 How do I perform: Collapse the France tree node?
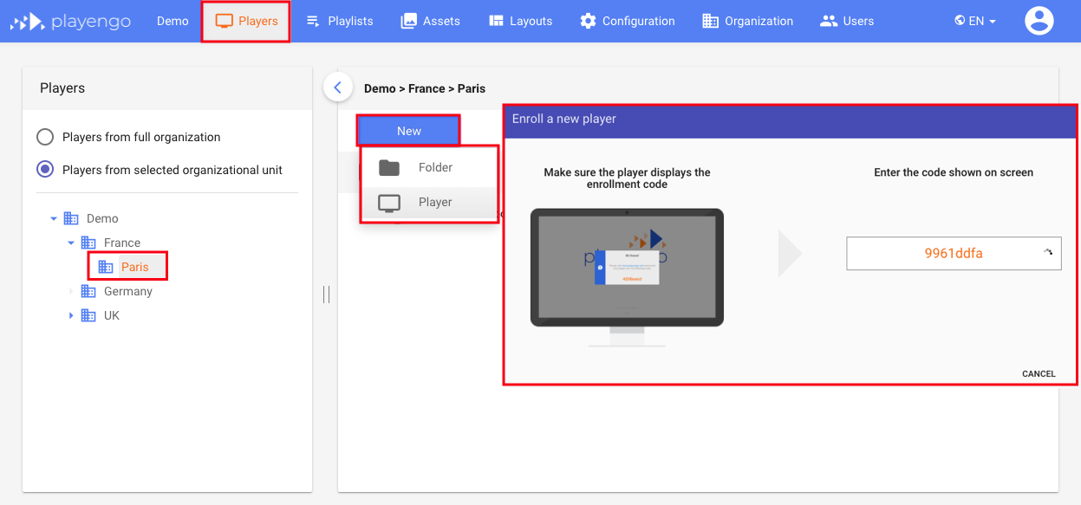71,243
